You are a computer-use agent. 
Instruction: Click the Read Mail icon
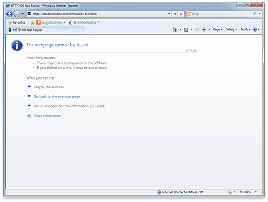coord(197,29)
